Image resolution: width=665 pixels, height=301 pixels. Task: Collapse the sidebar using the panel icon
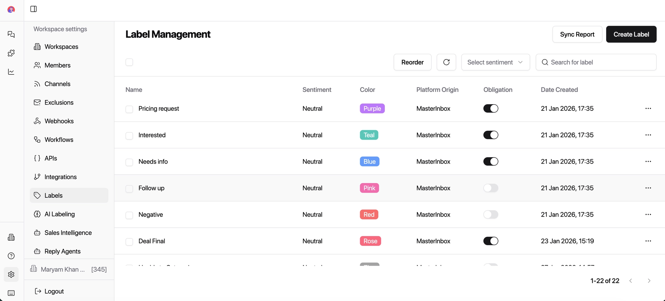33,9
